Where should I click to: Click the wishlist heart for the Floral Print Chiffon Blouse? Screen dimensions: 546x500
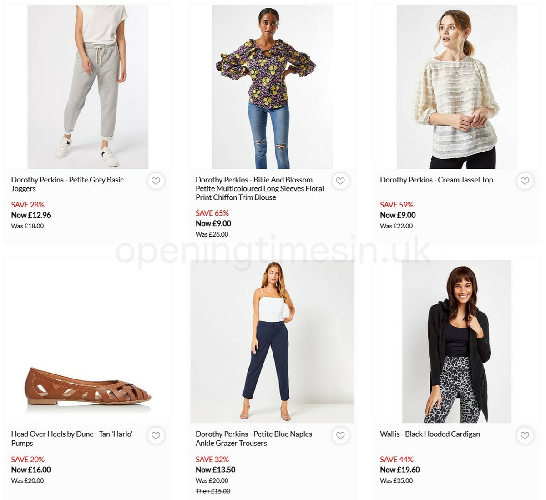point(340,181)
